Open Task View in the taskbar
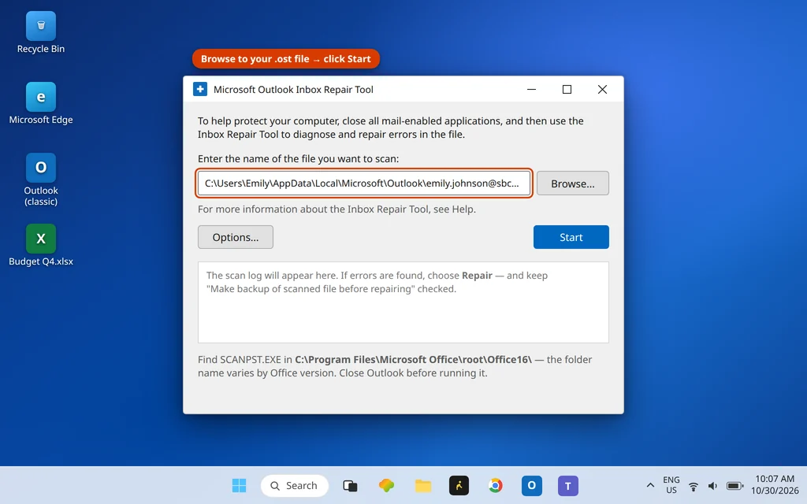Screen dimensions: 807x504 (x=350, y=485)
